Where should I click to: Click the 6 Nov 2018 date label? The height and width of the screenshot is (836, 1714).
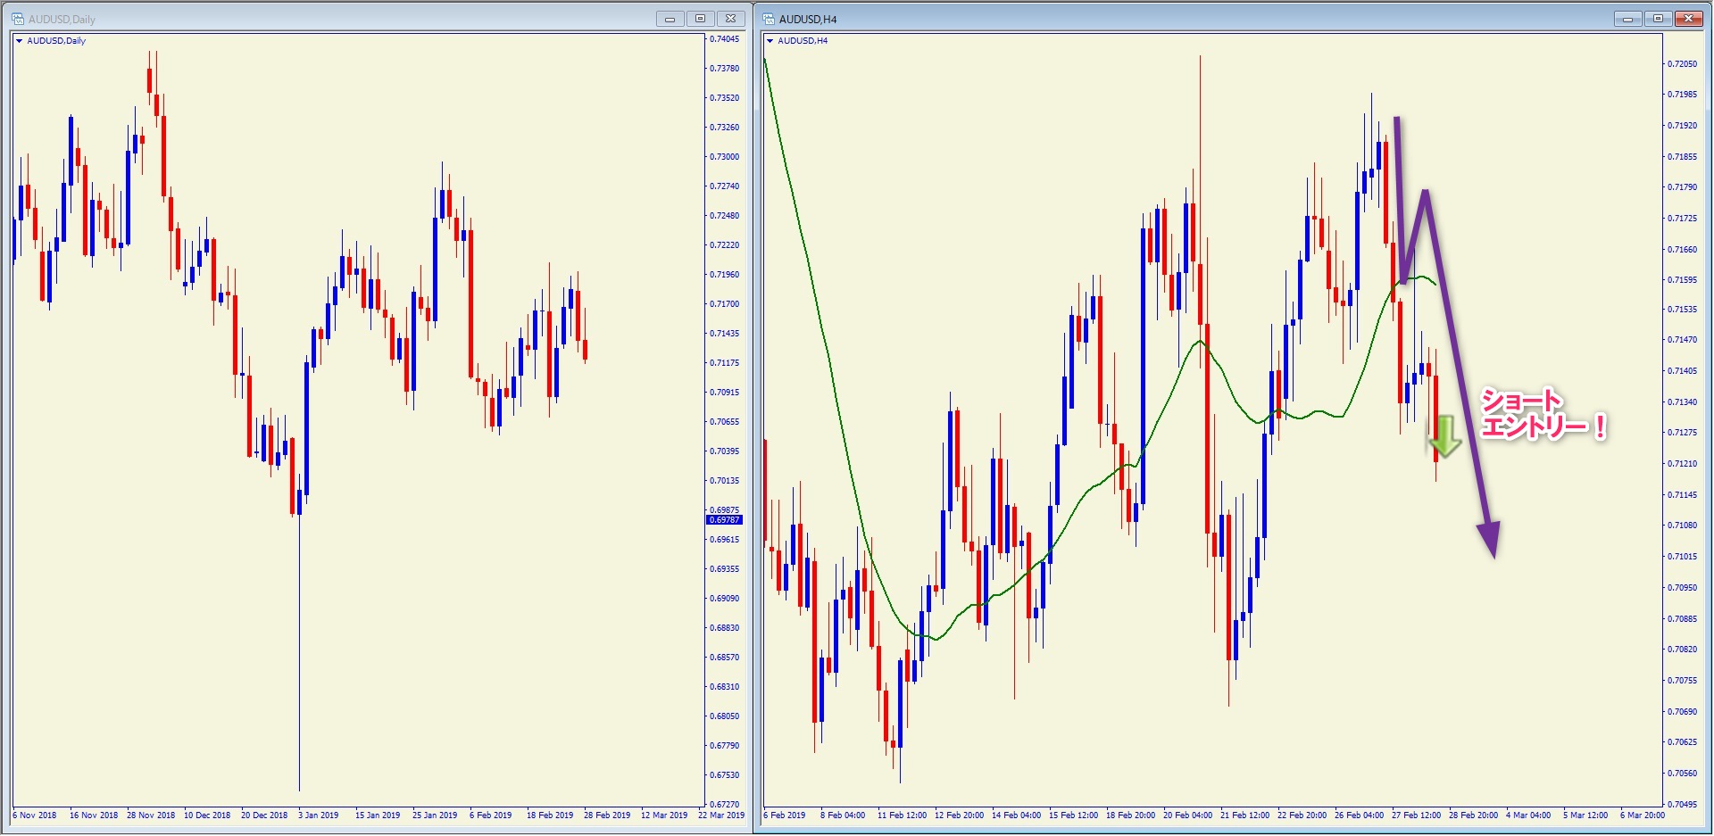[35, 815]
